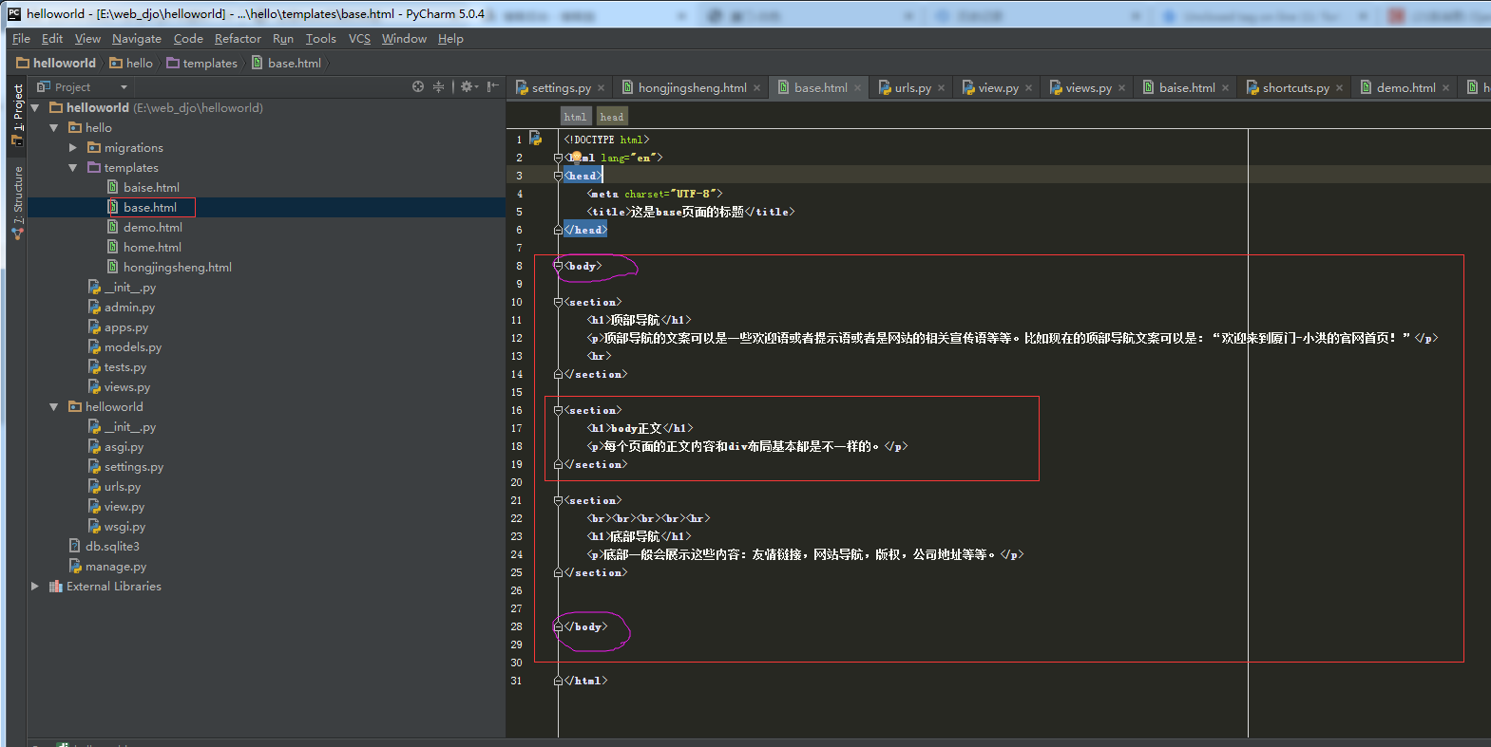Image resolution: width=1491 pixels, height=747 pixels.
Task: Click the head tag breadcrumb in editor
Action: pyautogui.click(x=612, y=117)
